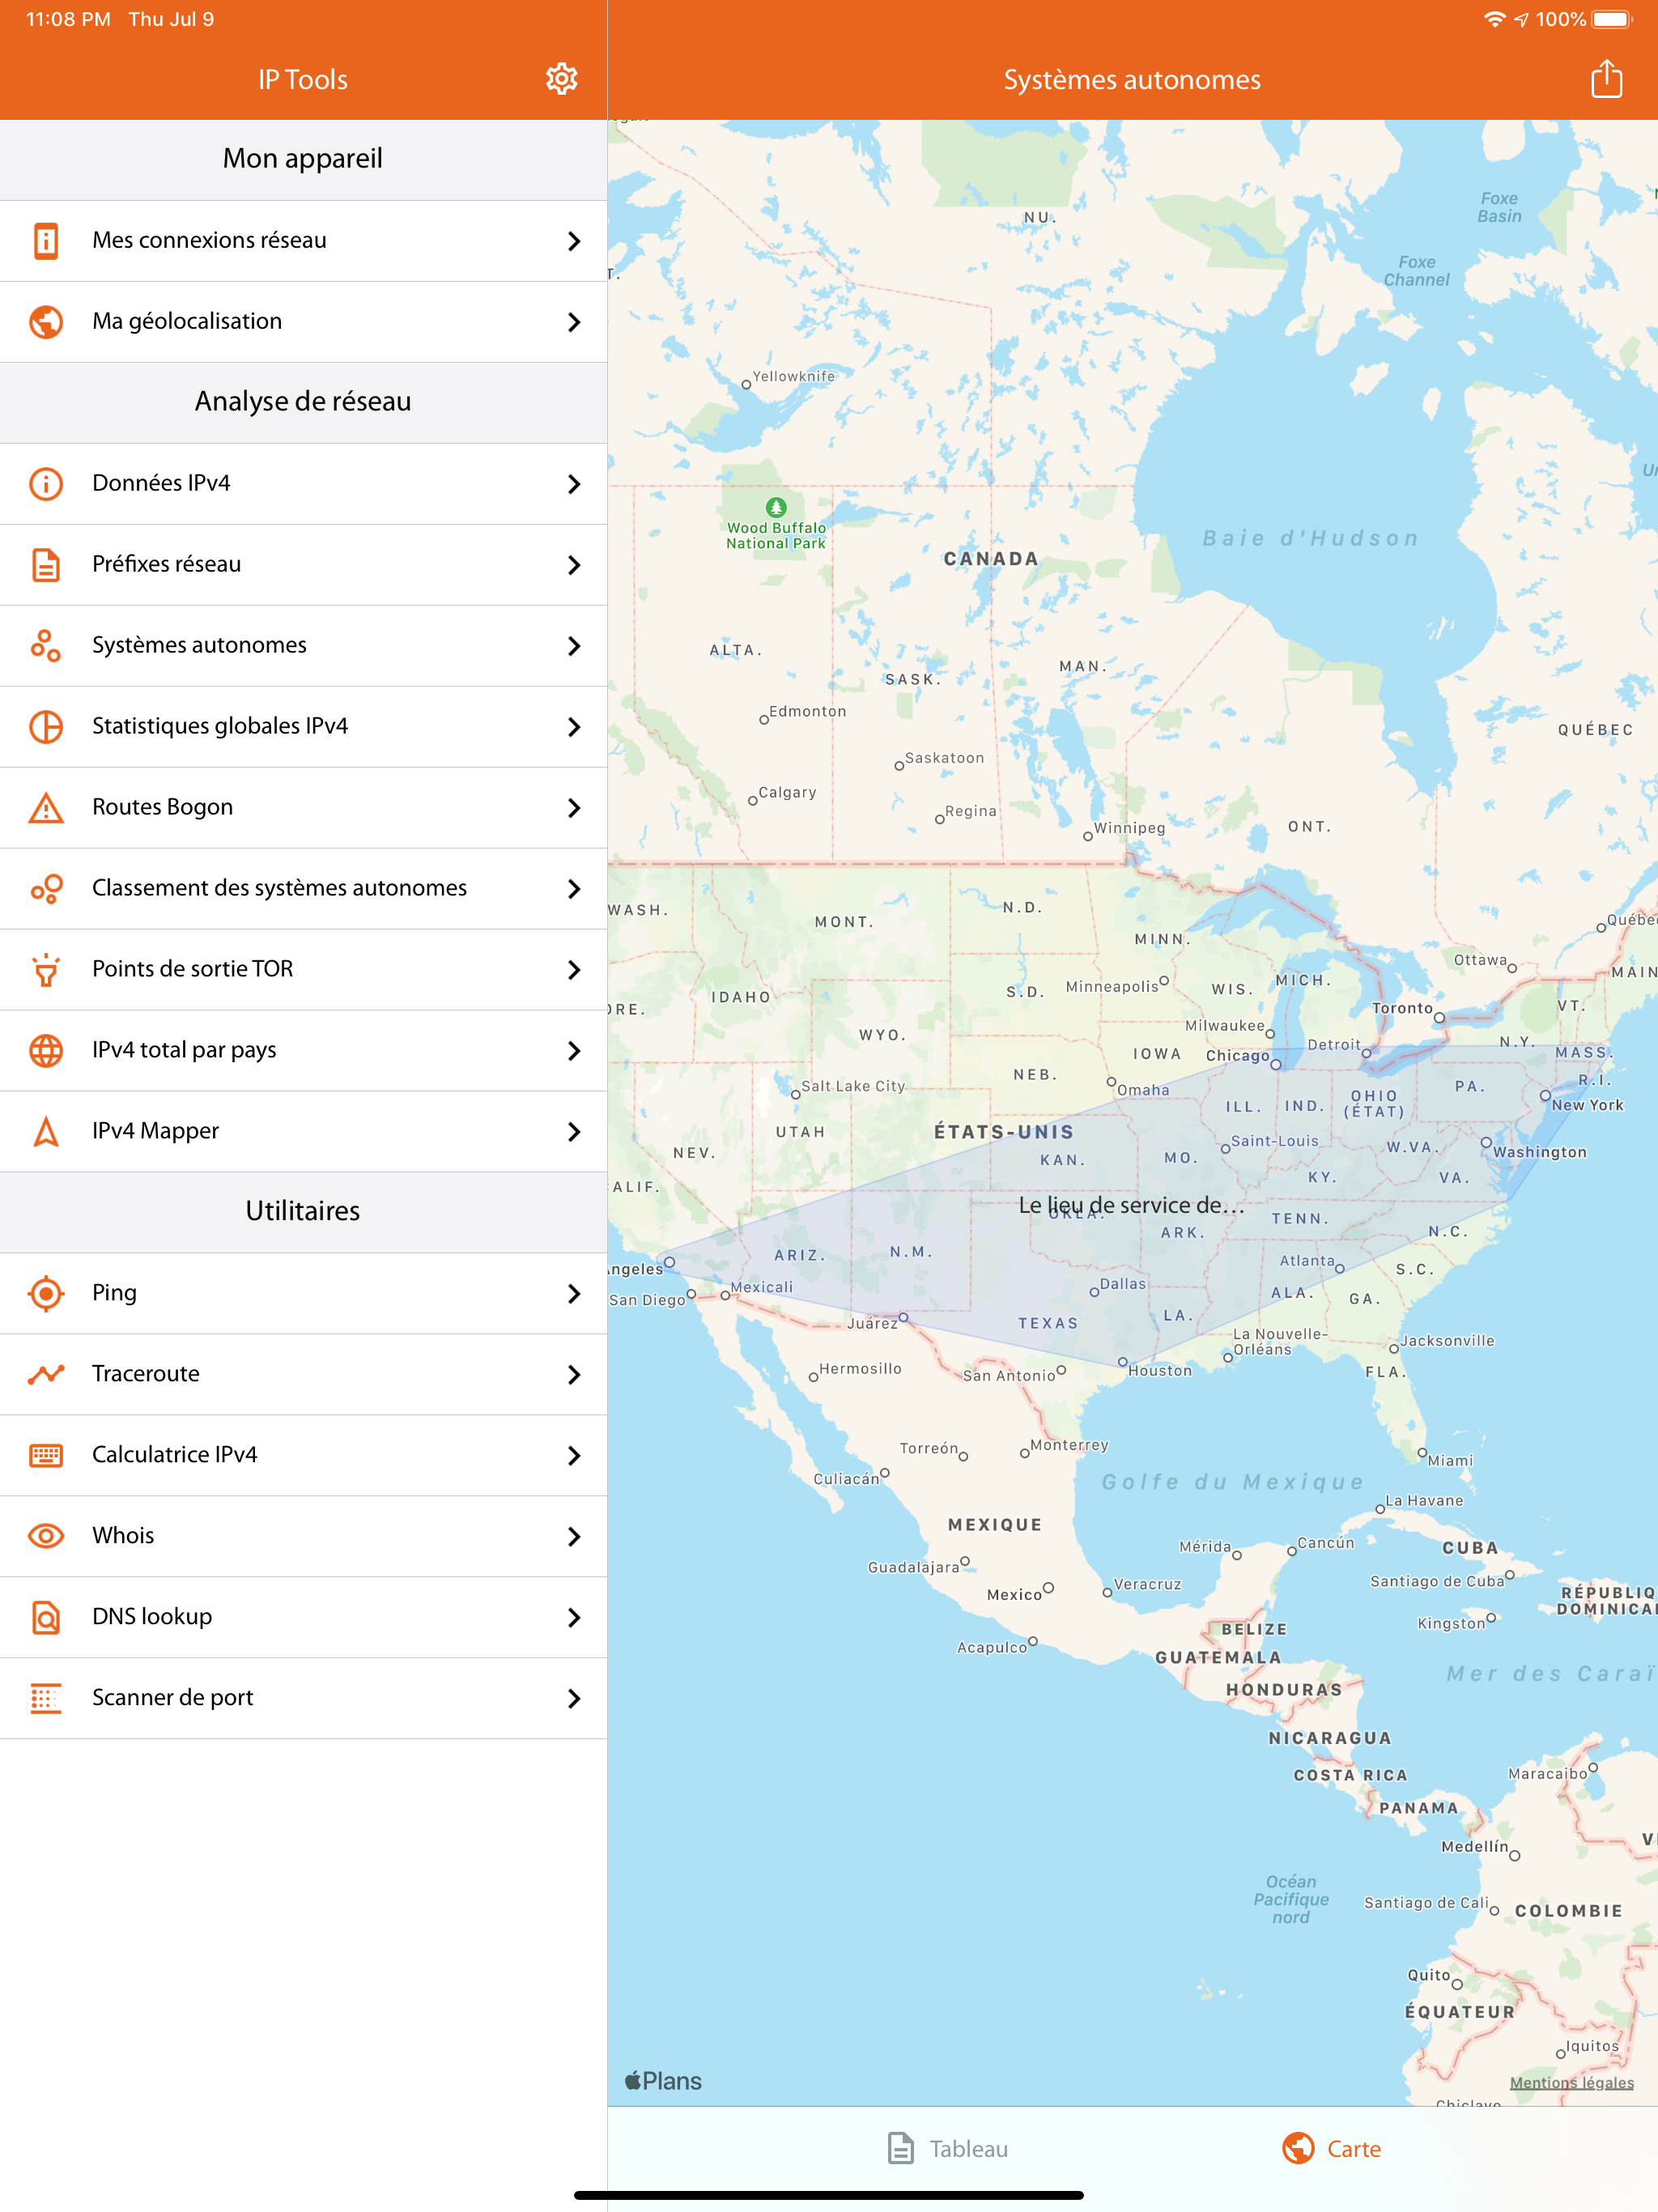Image resolution: width=1658 pixels, height=2212 pixels.
Task: Open the Mes connexions réseau network icon
Action: 46,240
